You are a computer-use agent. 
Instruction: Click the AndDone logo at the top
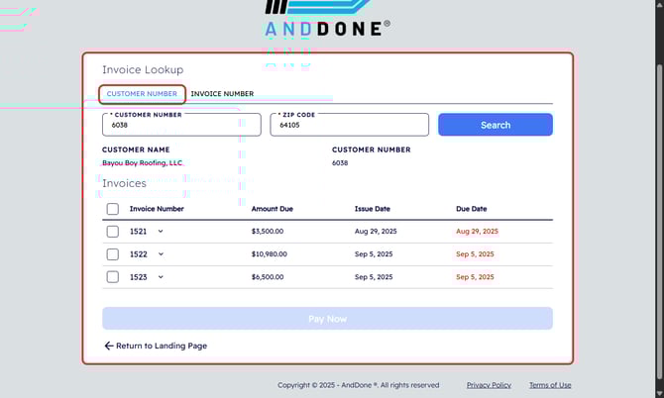coord(327,20)
